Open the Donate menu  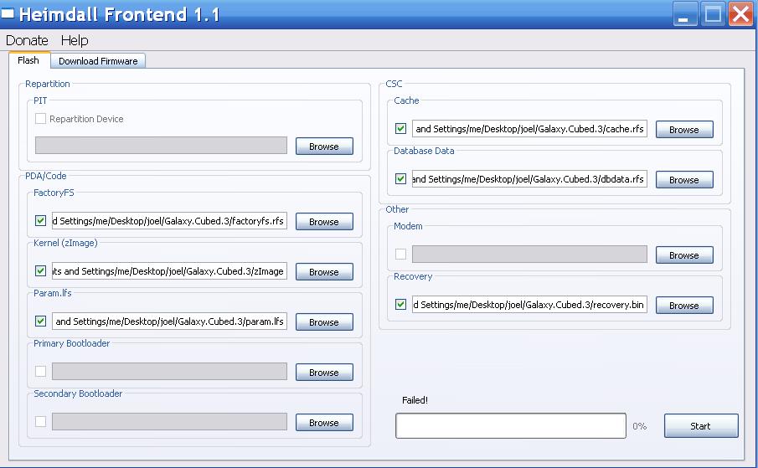(27, 40)
